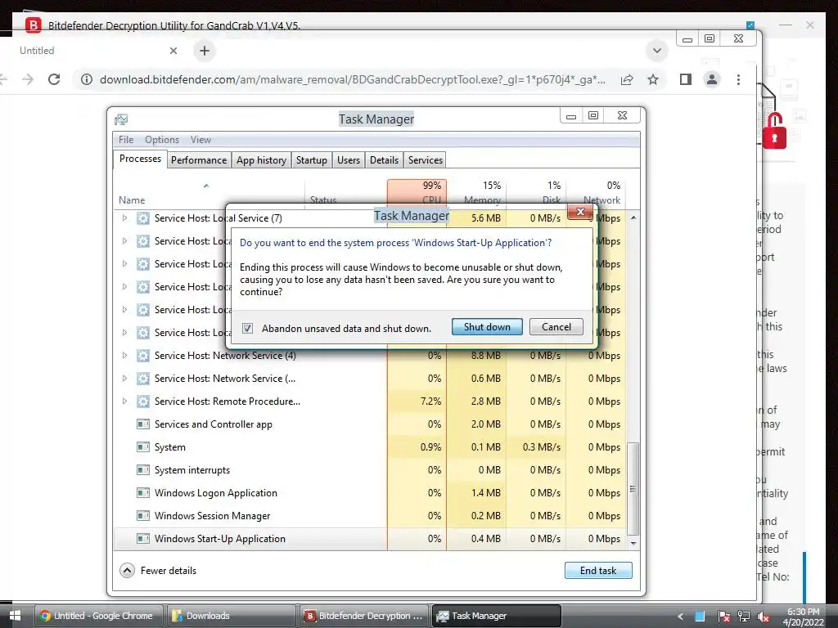Screen dimensions: 838x628
Task: Reload the page in Chrome
Action: click(54, 79)
